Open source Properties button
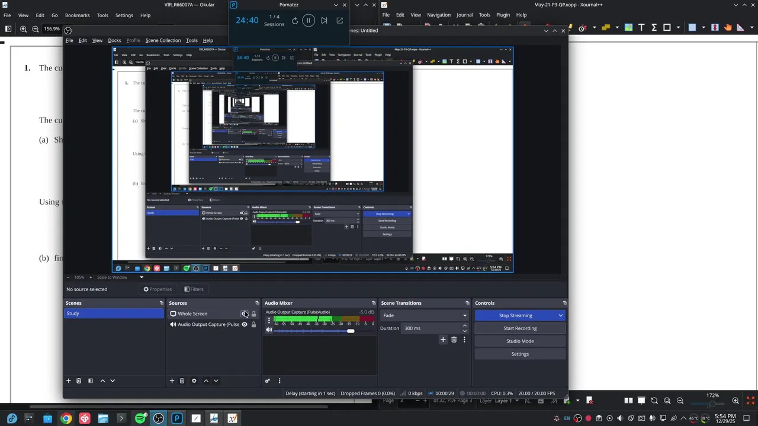758x426 pixels. pyautogui.click(x=158, y=289)
